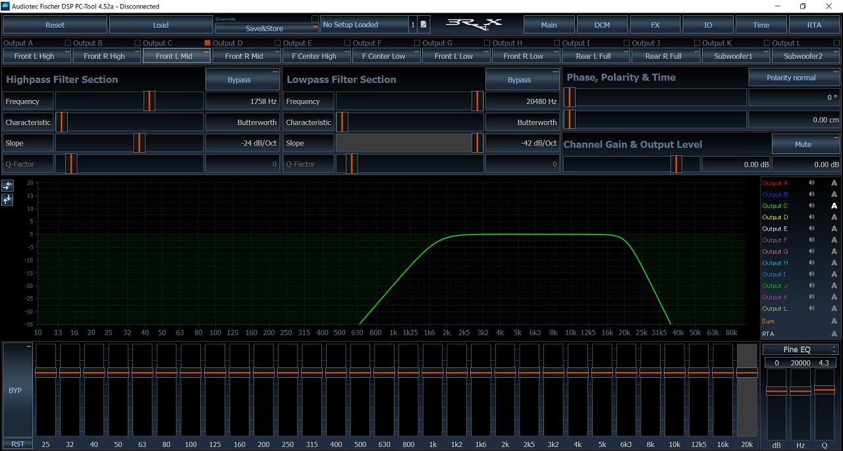Open the No Setup Loaded selector
The width and height of the screenshot is (843, 451).
(x=364, y=25)
